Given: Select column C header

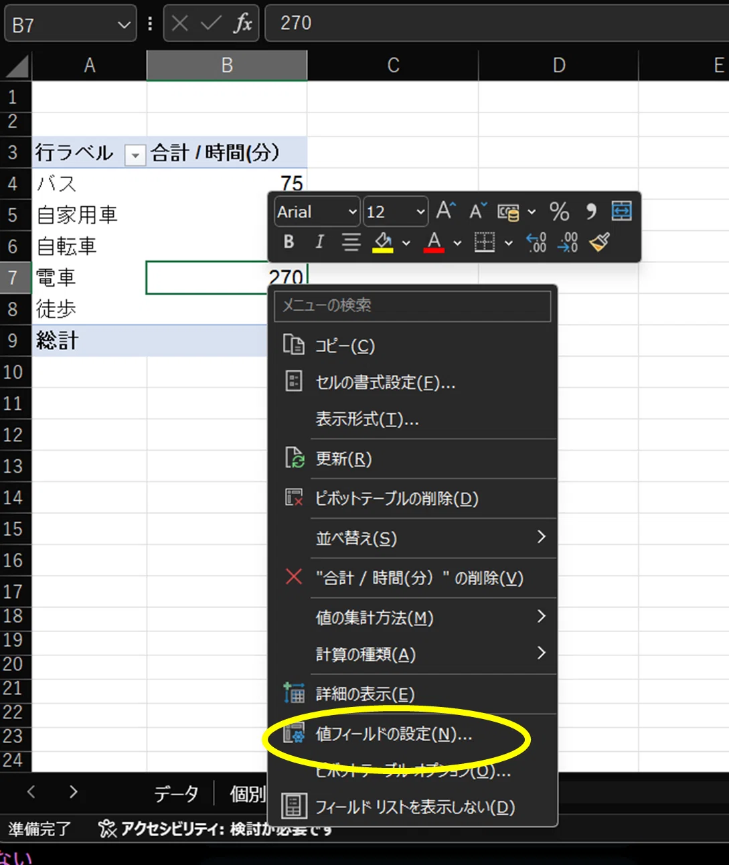Looking at the screenshot, I should (393, 66).
